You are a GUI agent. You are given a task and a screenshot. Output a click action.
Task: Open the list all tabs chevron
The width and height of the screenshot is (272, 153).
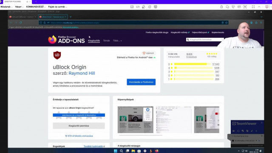[261, 17]
